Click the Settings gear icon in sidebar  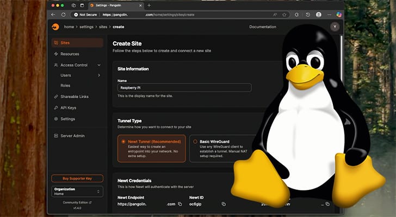pos(56,119)
